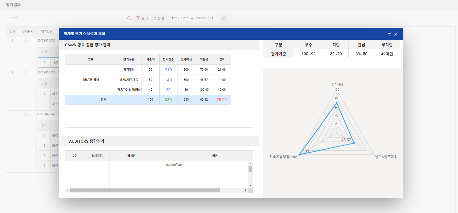Click the 적합 grade header
Viewport: 458px width, 213px height.
(336, 45)
